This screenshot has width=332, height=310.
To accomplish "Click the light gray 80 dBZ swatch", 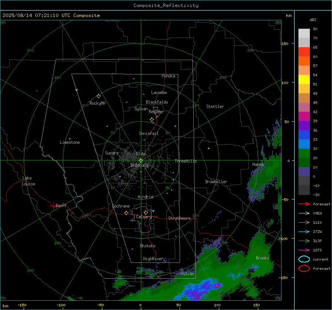I will point(304,34).
